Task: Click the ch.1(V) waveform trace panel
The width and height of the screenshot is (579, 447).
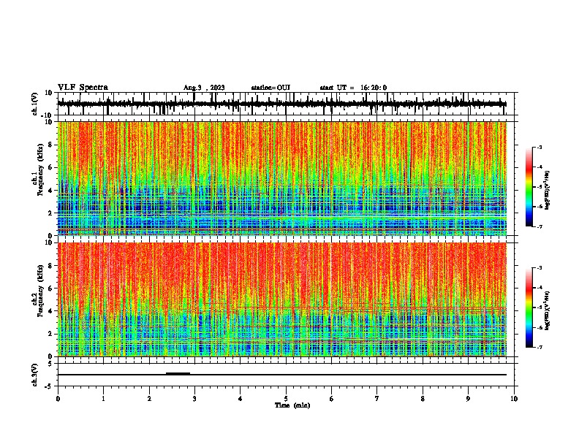Action: [x=287, y=104]
